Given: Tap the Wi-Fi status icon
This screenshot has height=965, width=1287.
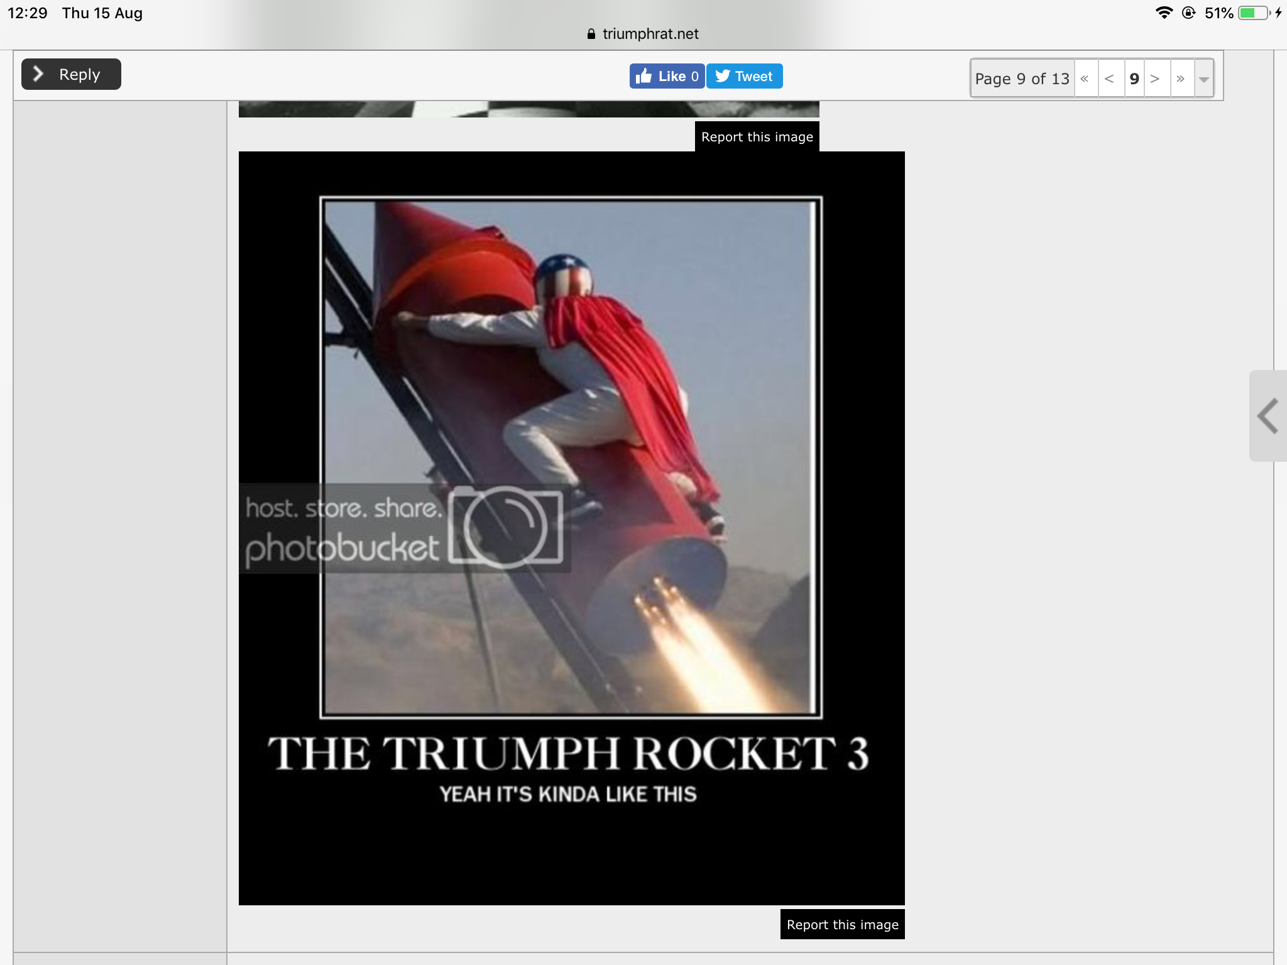Looking at the screenshot, I should coord(1164,13).
